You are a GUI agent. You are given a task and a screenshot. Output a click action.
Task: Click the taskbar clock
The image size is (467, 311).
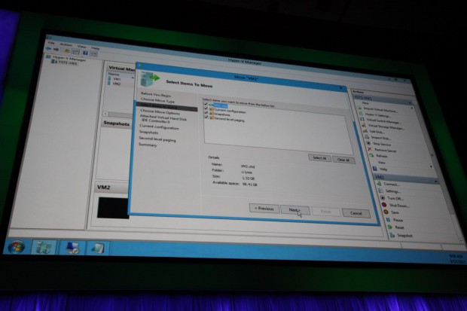pos(456,259)
